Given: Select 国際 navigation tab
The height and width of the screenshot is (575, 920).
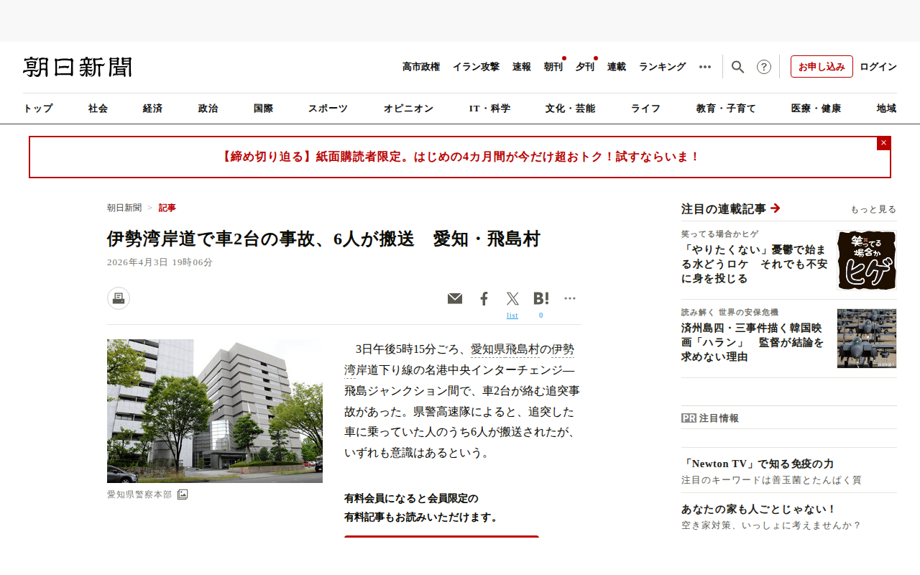Looking at the screenshot, I should point(263,109).
